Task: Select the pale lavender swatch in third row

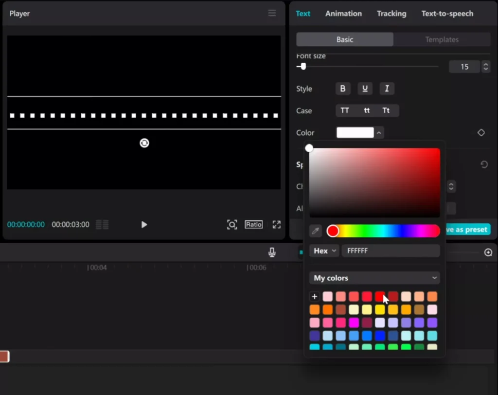Action: point(380,323)
